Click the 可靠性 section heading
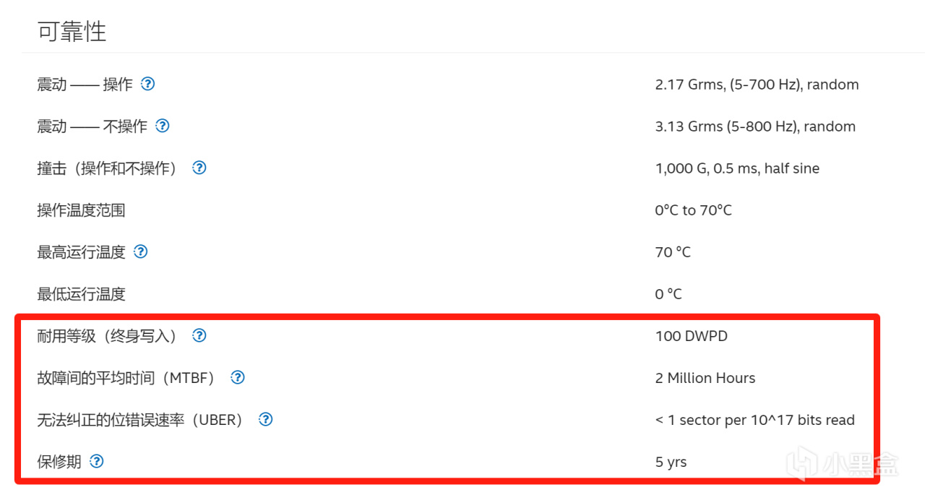The image size is (925, 495). click(x=72, y=31)
